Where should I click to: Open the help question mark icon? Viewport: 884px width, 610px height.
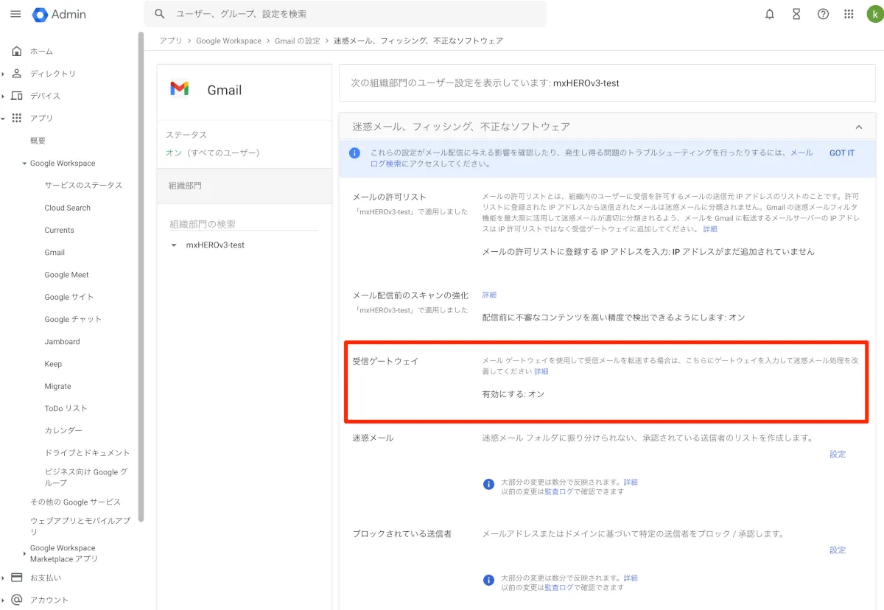pyautogui.click(x=823, y=14)
